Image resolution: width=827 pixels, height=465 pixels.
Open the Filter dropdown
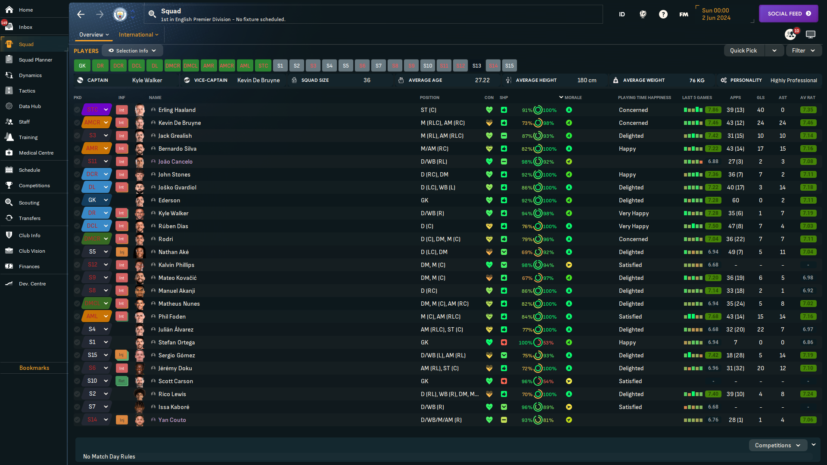(x=804, y=51)
